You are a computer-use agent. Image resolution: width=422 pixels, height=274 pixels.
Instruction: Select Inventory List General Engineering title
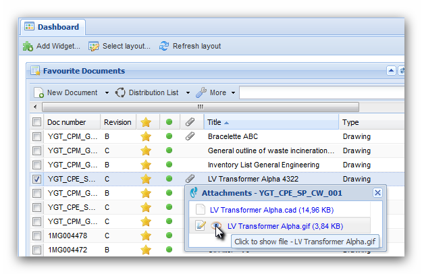(263, 165)
